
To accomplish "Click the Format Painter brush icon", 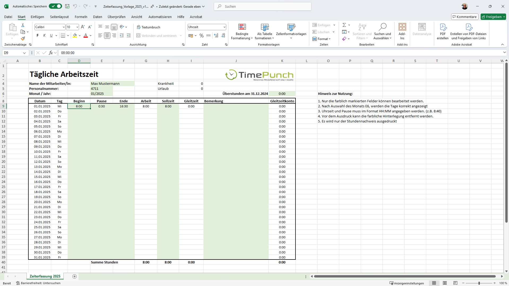I will click(23, 39).
